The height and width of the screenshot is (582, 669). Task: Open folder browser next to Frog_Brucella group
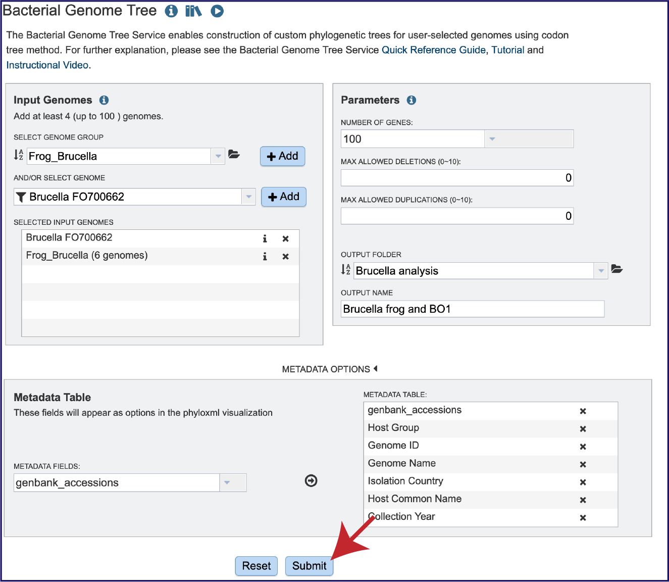pos(234,155)
